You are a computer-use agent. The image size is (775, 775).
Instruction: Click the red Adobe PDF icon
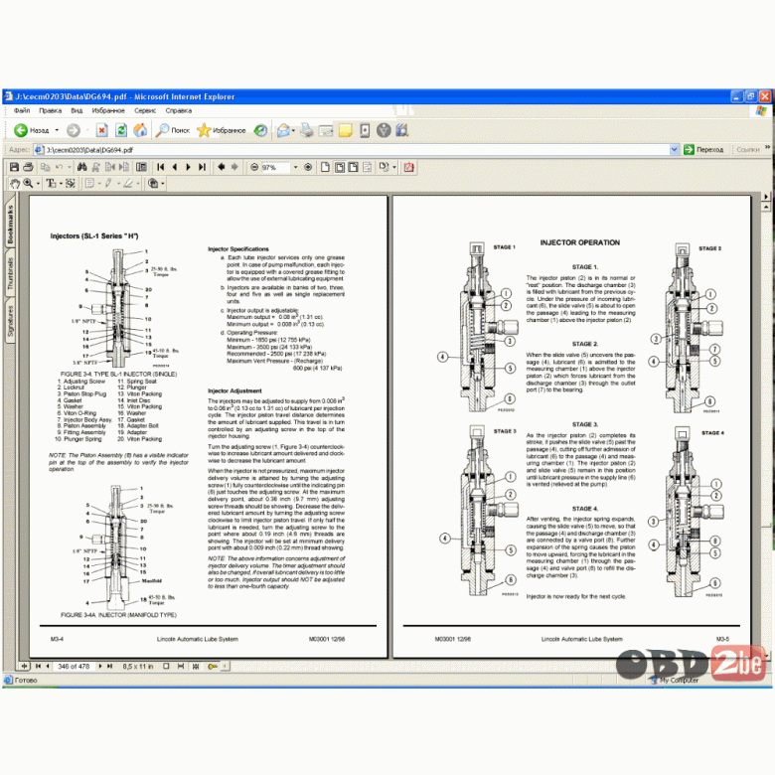(x=408, y=167)
